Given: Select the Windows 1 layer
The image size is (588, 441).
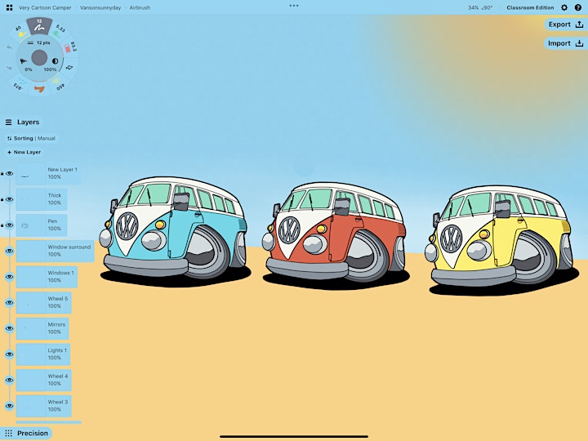Looking at the screenshot, I should tap(47, 277).
